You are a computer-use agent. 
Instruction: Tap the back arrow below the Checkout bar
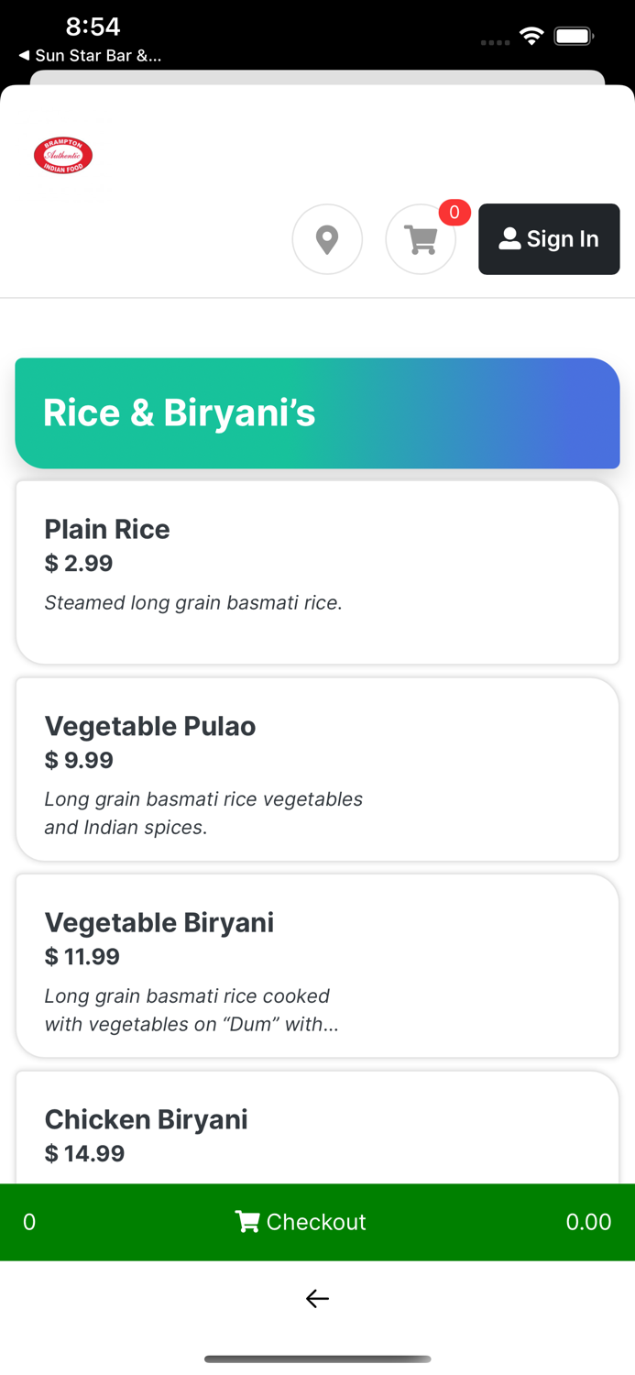tap(317, 1298)
